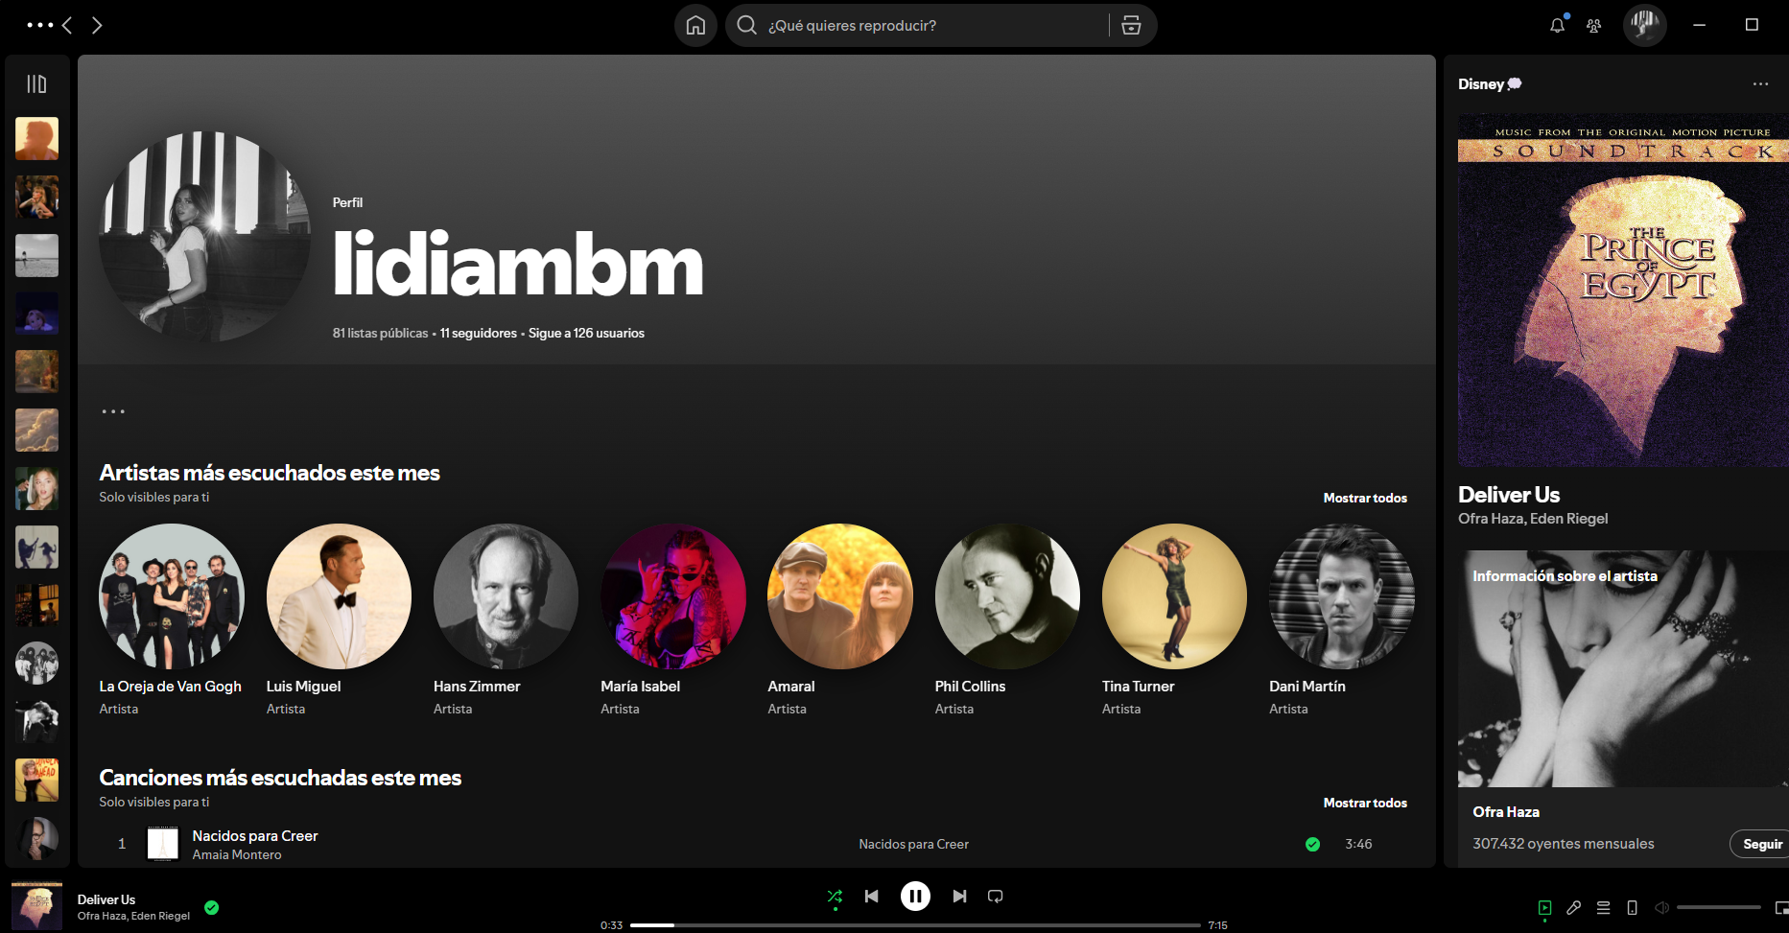Play Nacidos para Creer song row
This screenshot has height=933, width=1789.
(756, 844)
